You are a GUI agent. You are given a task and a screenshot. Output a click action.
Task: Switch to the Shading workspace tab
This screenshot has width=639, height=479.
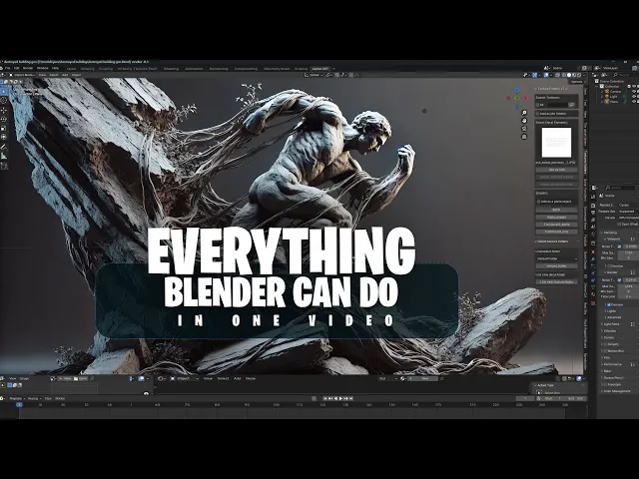click(171, 69)
